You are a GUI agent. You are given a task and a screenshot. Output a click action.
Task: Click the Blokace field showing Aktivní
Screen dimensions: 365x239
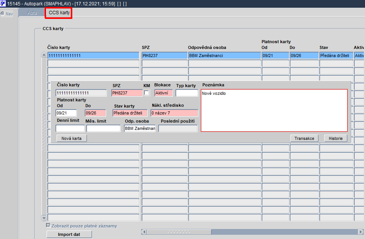(163, 93)
